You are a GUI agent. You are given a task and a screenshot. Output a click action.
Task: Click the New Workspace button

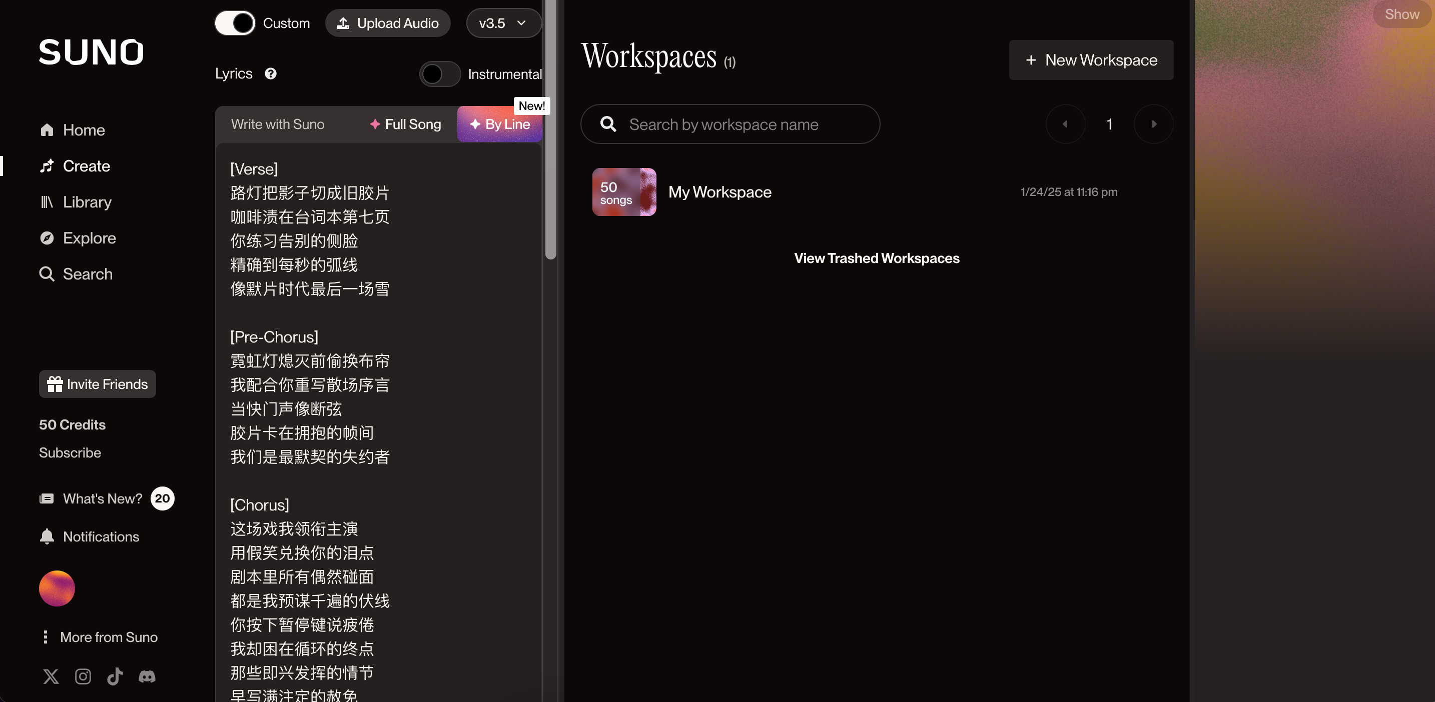pyautogui.click(x=1091, y=60)
